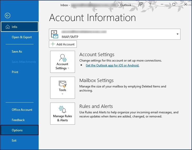Select the Info menu item
192x150 pixels.
coord(20,27)
